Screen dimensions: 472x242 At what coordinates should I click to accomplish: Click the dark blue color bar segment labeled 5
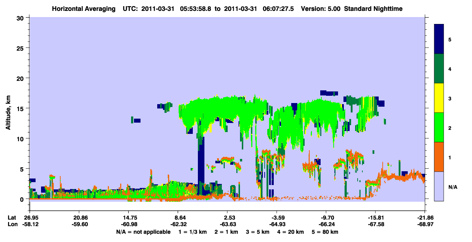tap(439, 39)
